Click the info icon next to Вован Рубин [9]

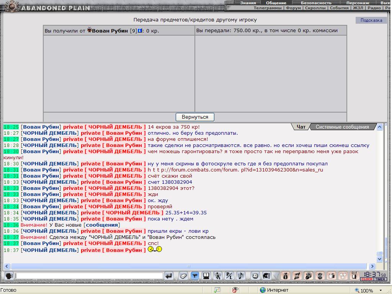click(x=140, y=31)
